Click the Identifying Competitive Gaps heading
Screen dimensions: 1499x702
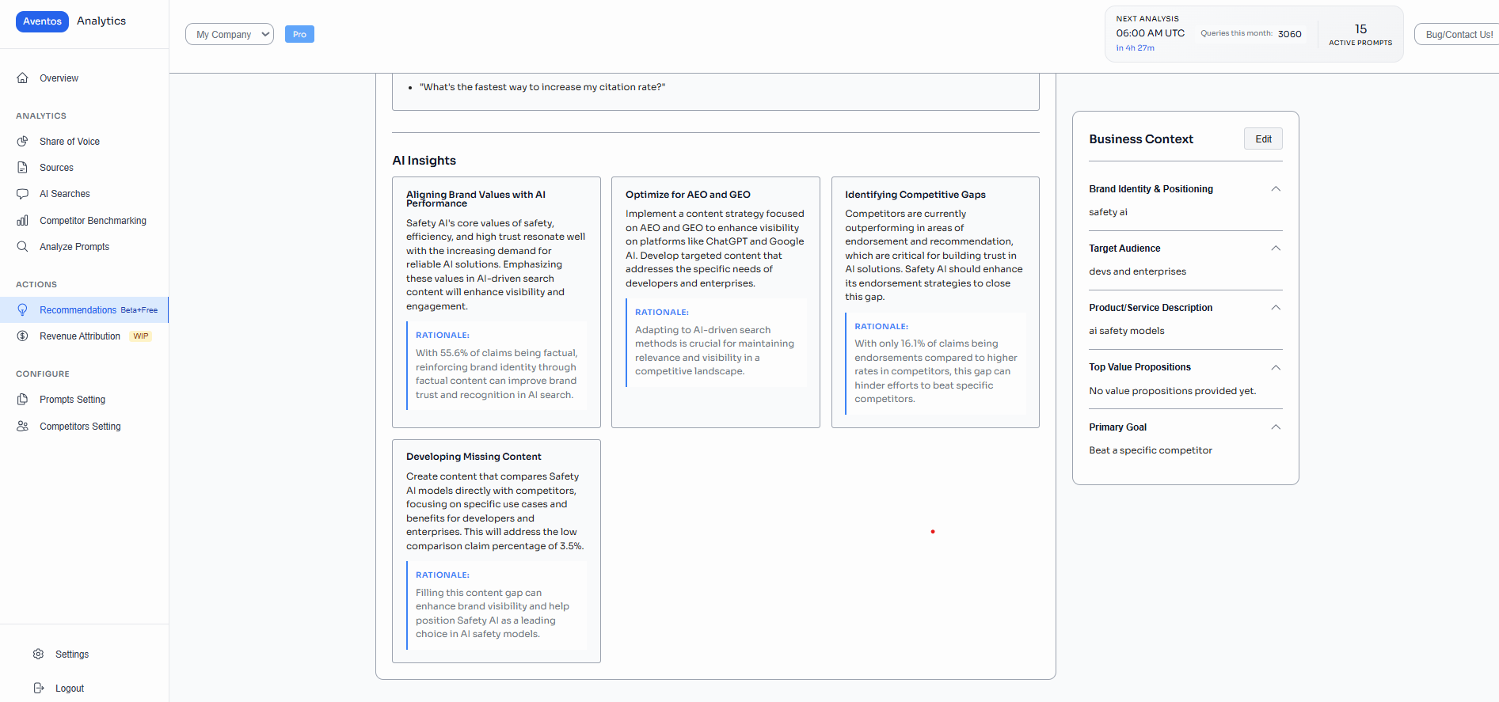915,195
